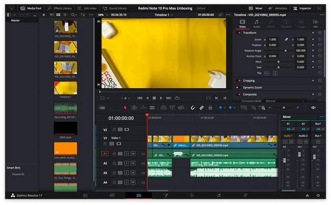This screenshot has width=331, height=205.
Task: Expand the top-right panel expand arrow
Action: pyautogui.click(x=319, y=9)
